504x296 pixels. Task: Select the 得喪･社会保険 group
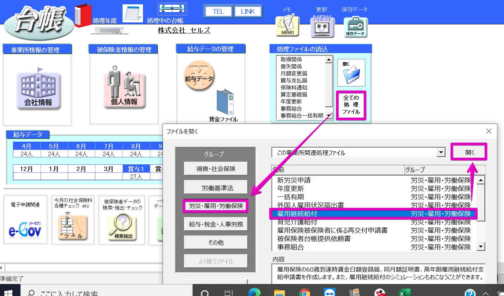pyautogui.click(x=216, y=169)
